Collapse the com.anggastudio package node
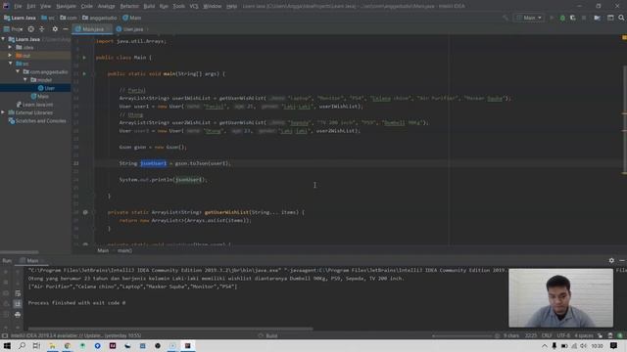Viewport: 627px width, 352px height. coord(18,71)
